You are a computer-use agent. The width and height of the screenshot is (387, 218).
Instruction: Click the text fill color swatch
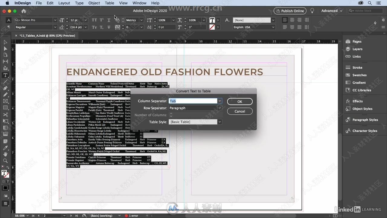[212, 20]
